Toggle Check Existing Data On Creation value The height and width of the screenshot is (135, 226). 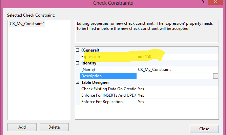(178, 89)
